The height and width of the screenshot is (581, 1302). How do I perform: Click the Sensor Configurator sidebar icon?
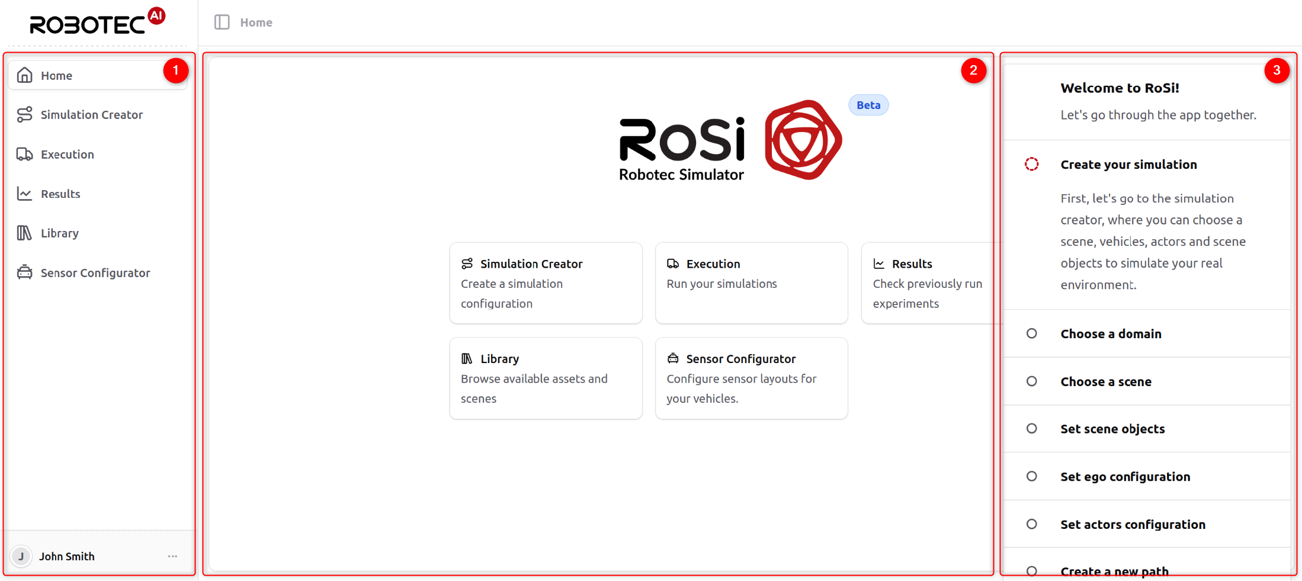[24, 272]
